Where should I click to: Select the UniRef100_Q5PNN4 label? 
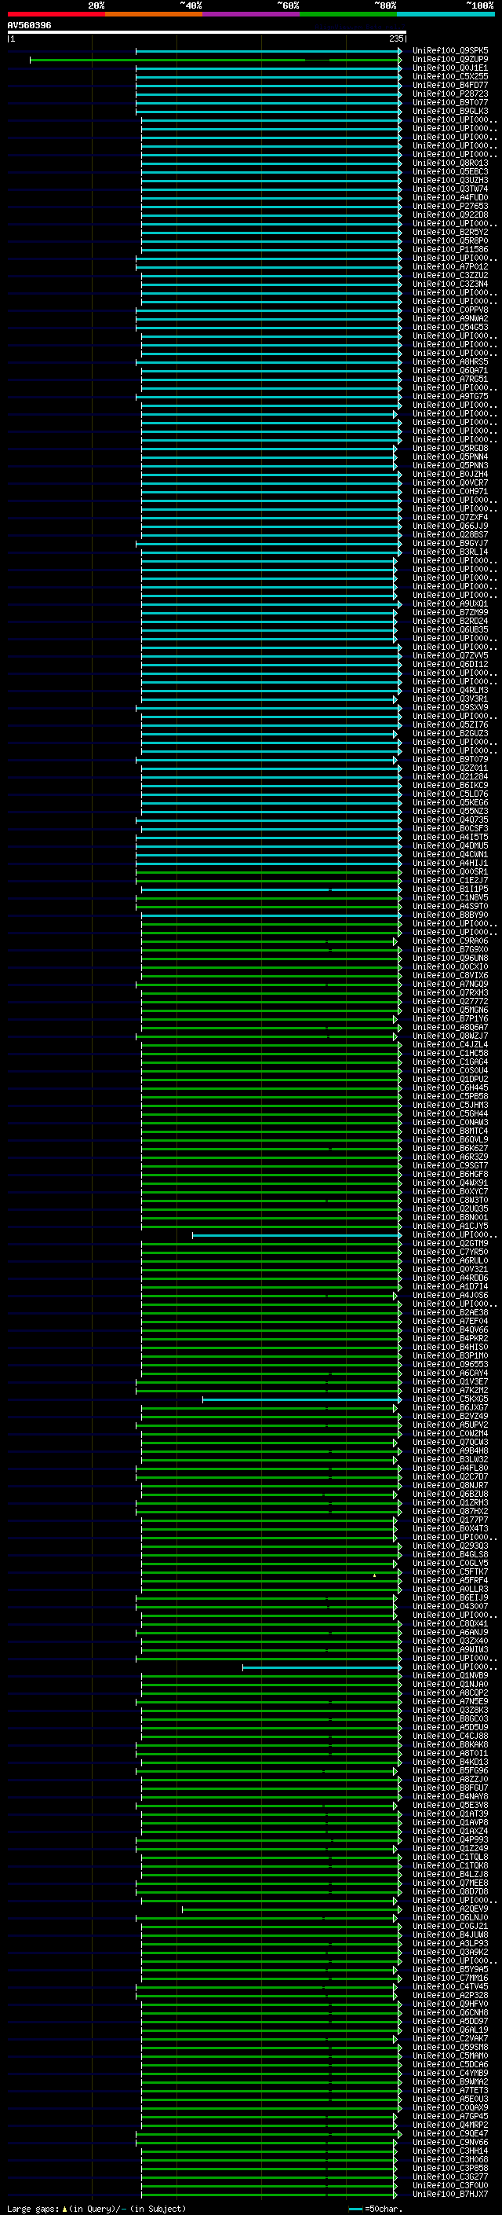click(x=450, y=457)
